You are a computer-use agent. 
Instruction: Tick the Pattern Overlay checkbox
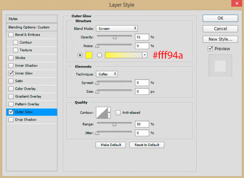point(11,104)
